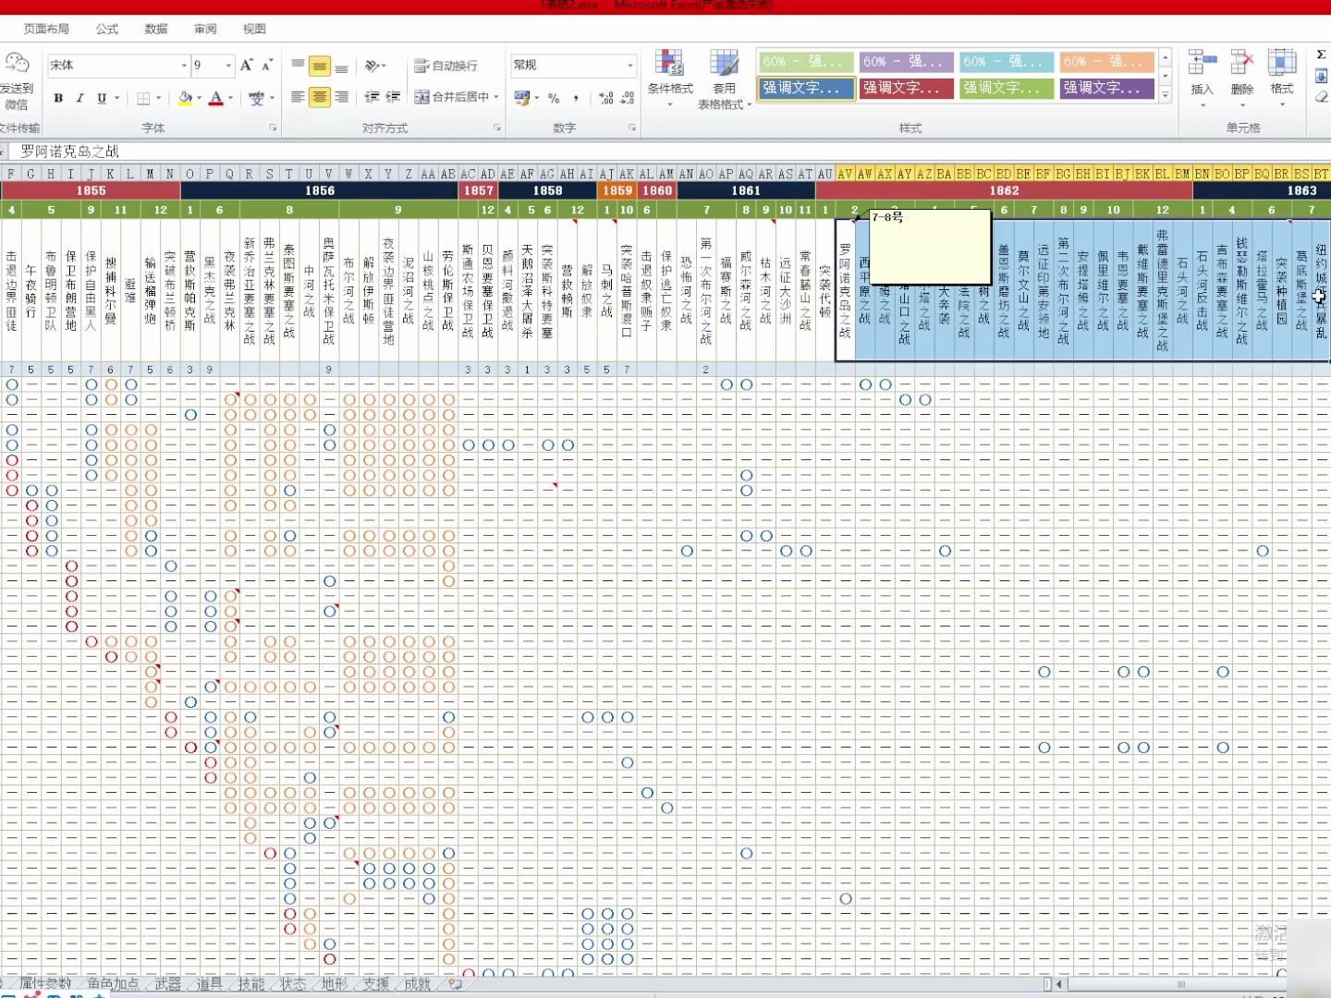Align text to the top

298,66
